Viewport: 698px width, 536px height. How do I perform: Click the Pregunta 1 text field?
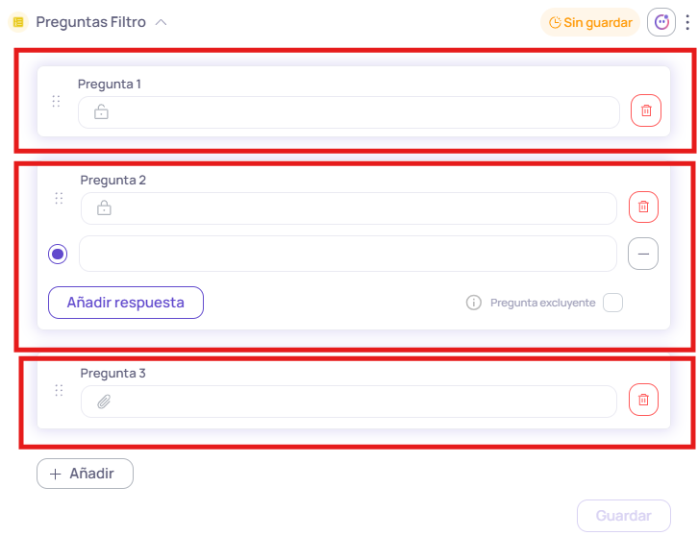(361, 112)
